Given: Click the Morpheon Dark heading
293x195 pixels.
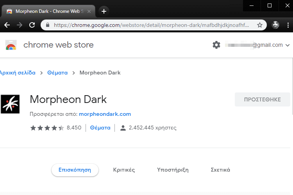Looking at the screenshot, I should tap(68, 99).
